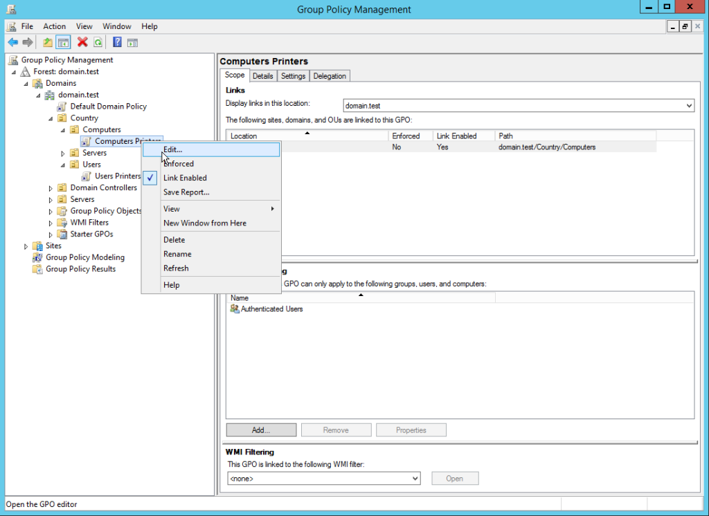Click the Add... button
The height and width of the screenshot is (516, 709).
pyautogui.click(x=261, y=430)
